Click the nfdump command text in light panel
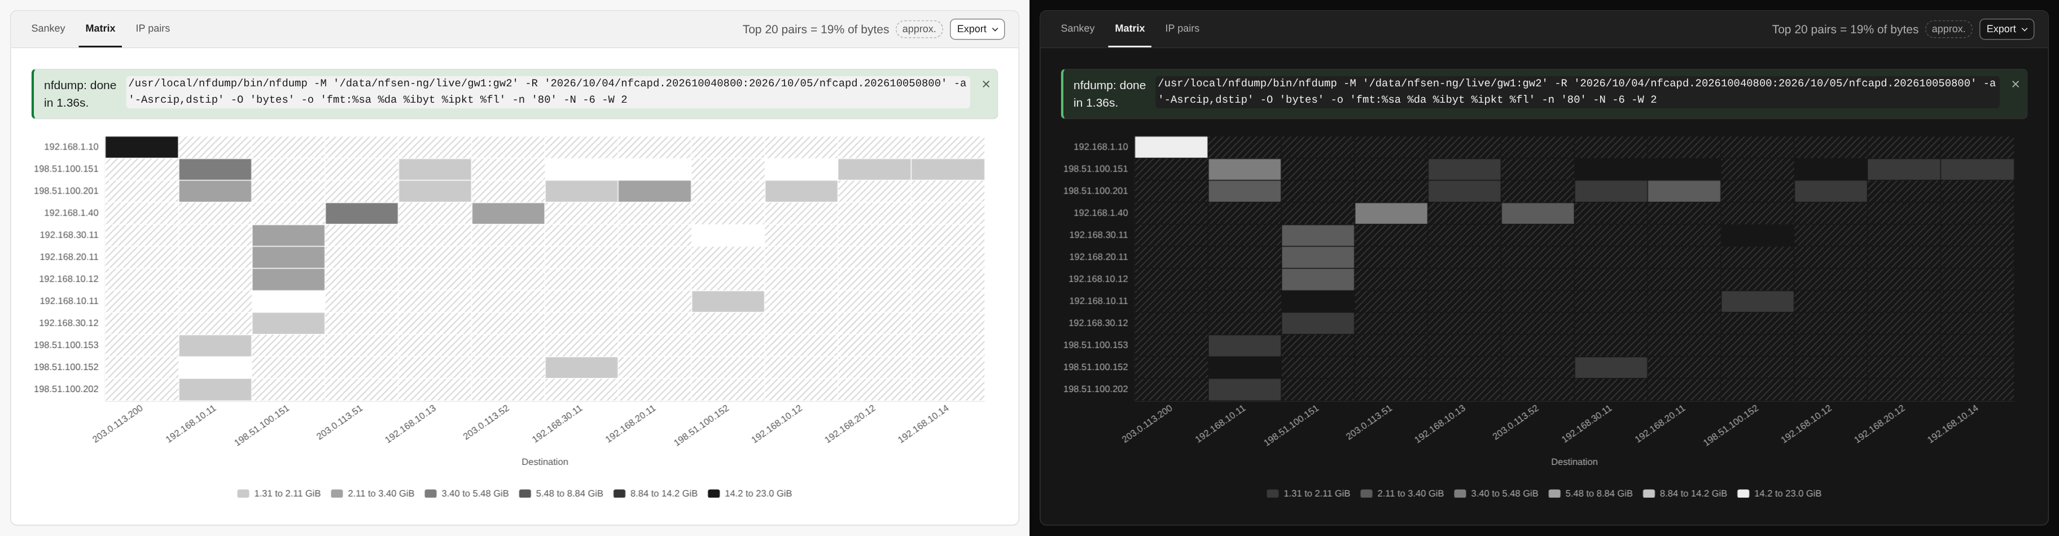Screen dimensions: 2059x536 pos(547,92)
